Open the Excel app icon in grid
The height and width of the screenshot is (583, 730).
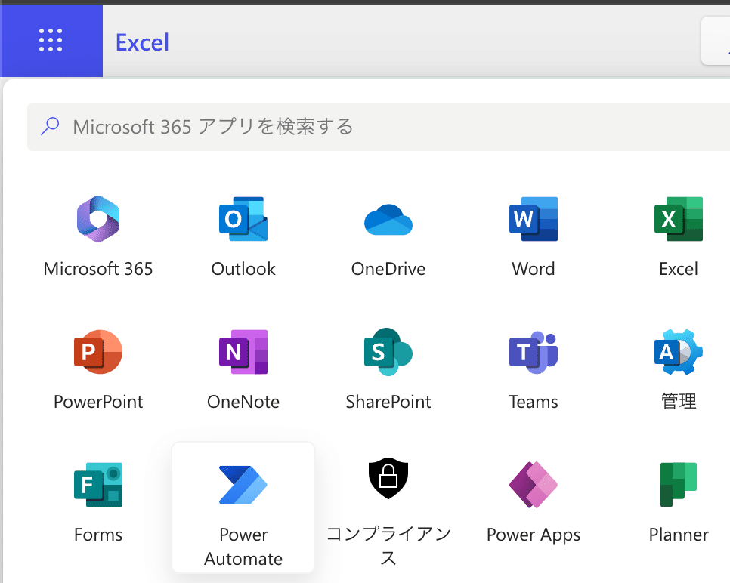pyautogui.click(x=679, y=219)
